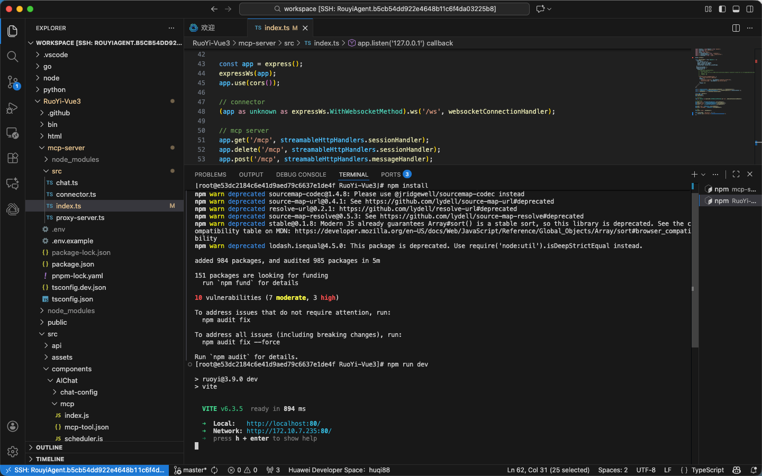The image size is (762, 476).
Task: Open customize layout icon
Action: (708, 9)
